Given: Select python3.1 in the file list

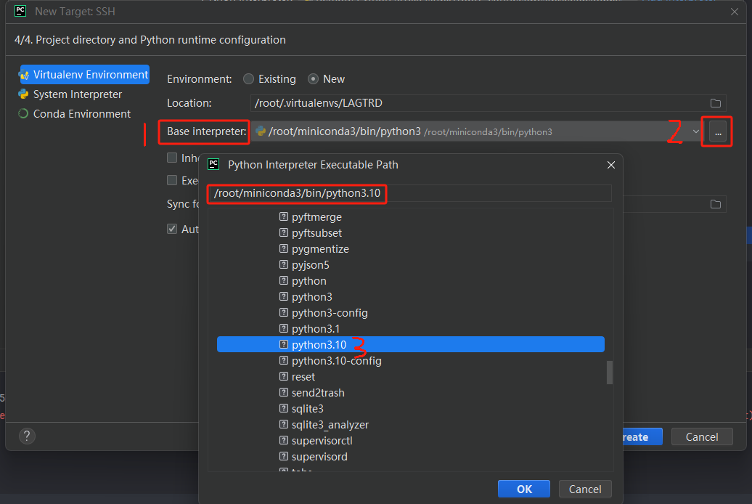Looking at the screenshot, I should pyautogui.click(x=316, y=329).
